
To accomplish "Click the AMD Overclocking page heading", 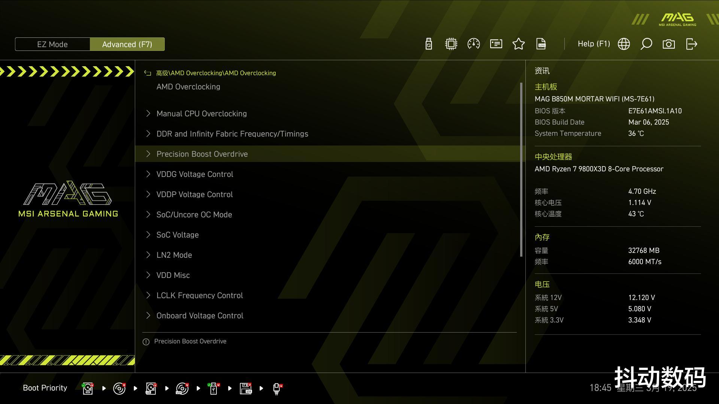I will pyautogui.click(x=188, y=87).
